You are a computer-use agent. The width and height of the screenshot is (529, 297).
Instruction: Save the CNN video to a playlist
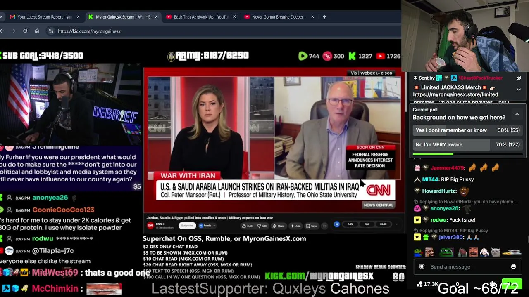point(311,226)
